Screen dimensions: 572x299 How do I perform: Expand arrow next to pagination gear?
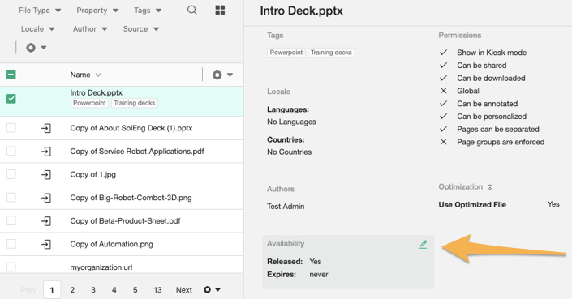click(217, 289)
